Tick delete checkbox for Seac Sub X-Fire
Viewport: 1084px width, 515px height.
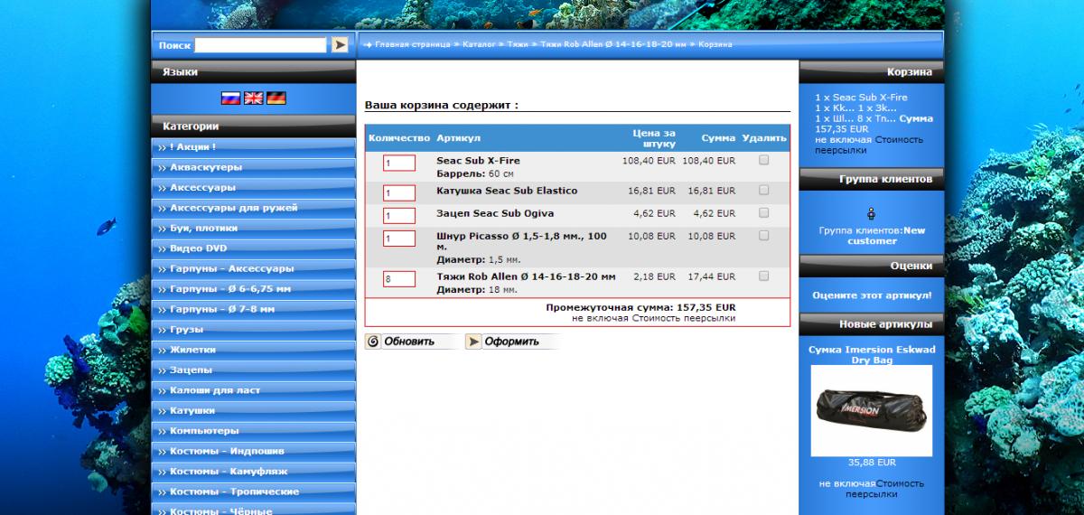(764, 160)
